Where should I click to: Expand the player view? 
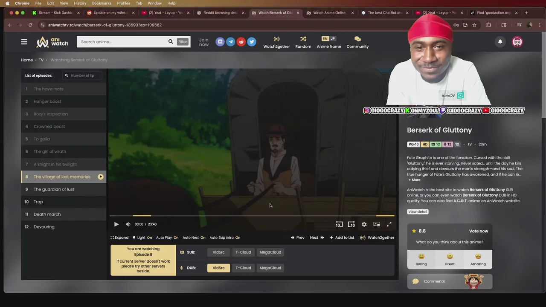119,237
